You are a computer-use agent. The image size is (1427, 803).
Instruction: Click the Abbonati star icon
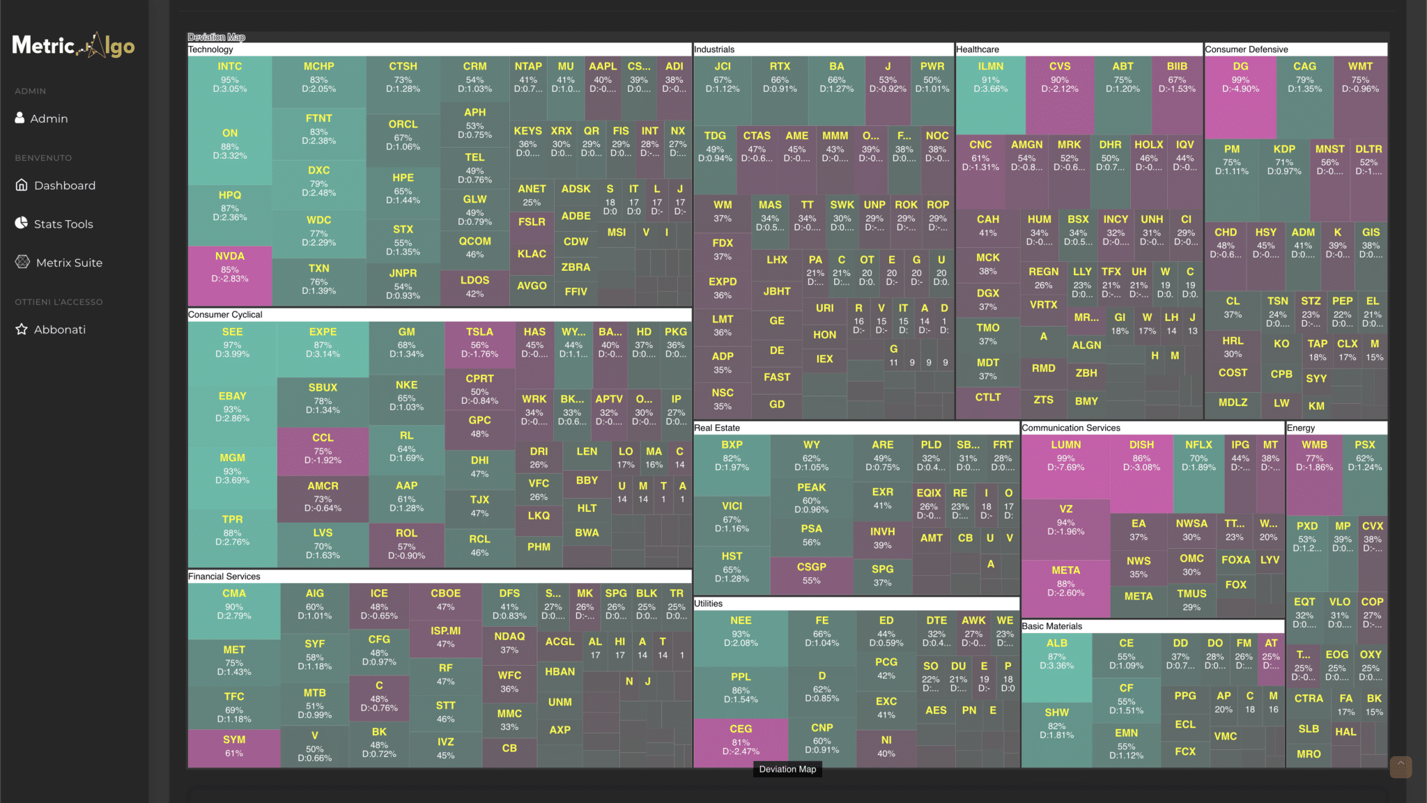coord(22,329)
